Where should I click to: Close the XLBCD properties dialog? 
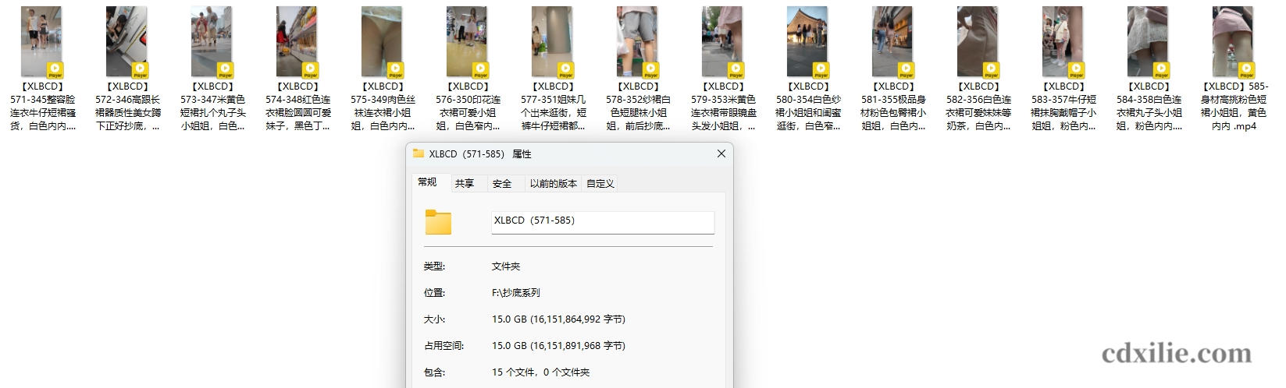tap(721, 153)
